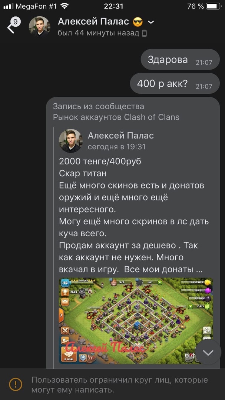
Task: Tap restricted messaging notice text
Action: tap(119, 385)
